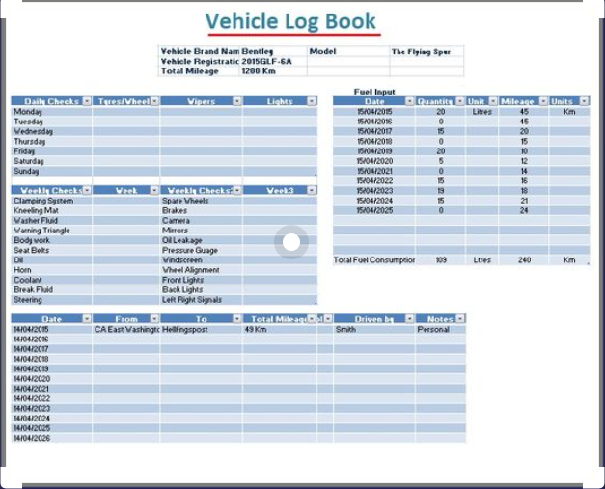605x489 pixels.
Task: Select the Oil Leakage cell
Action: [201, 240]
